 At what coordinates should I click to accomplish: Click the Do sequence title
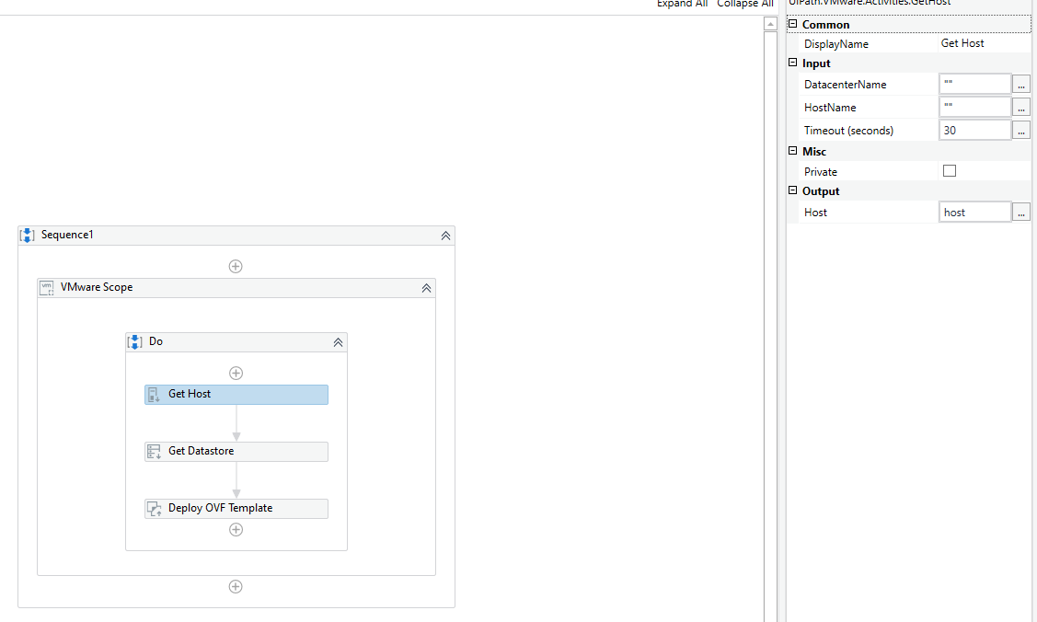[x=156, y=341]
